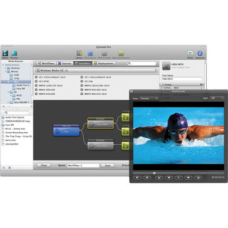The image size is (228, 228).
Task: Expand the NTSC folder
Action: pyautogui.click(x=11, y=95)
